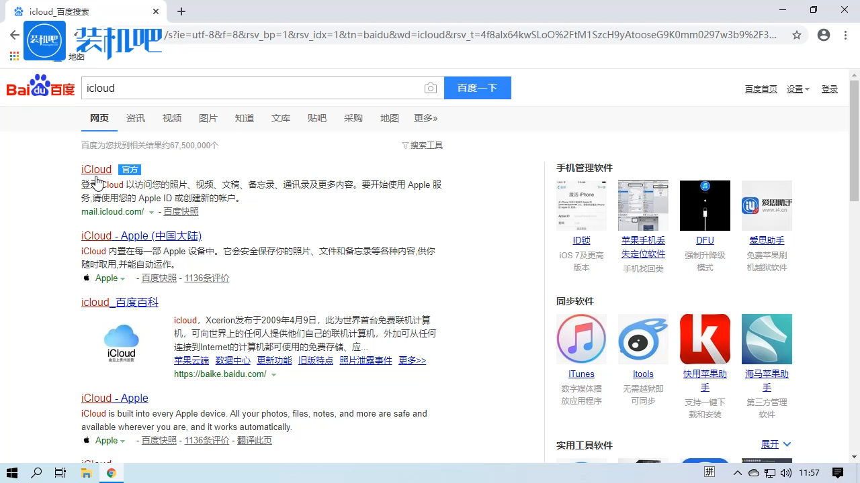860x483 pixels.
Task: Click the search box containing icloud
Action: click(252, 88)
